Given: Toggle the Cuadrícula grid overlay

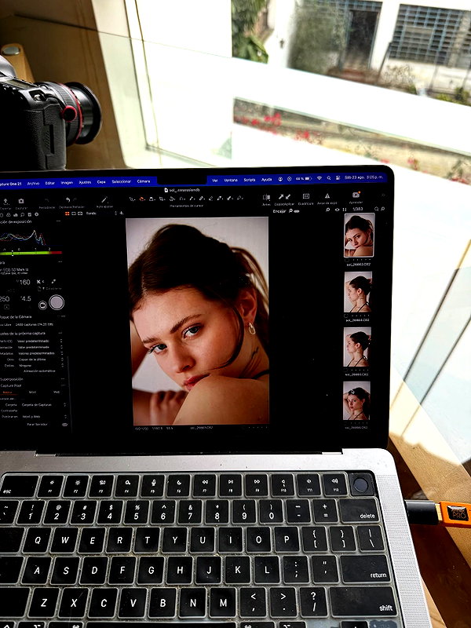Looking at the screenshot, I should tap(305, 196).
